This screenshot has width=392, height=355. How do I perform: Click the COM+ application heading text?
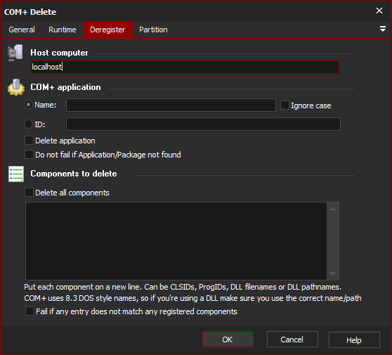pos(65,87)
